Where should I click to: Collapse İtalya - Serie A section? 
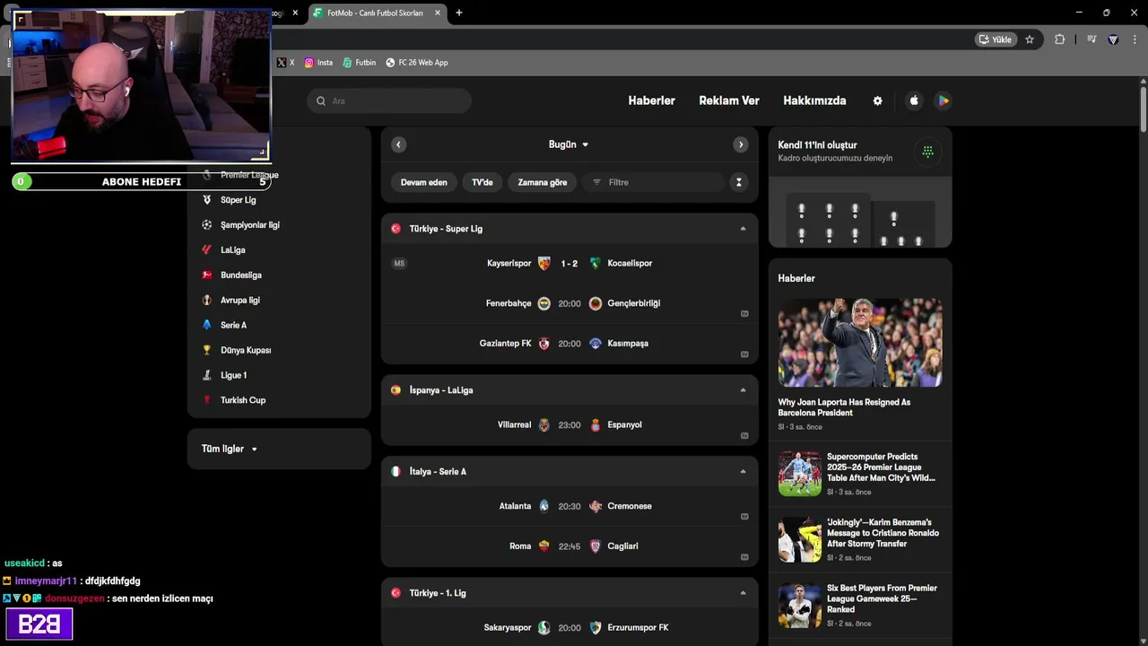[743, 472]
